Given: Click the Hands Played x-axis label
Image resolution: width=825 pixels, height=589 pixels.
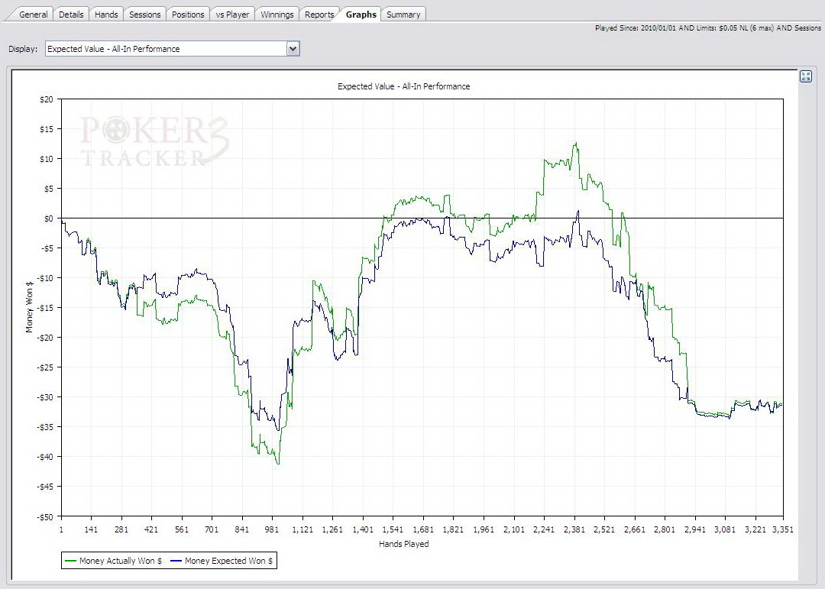Looking at the screenshot, I should click(403, 544).
